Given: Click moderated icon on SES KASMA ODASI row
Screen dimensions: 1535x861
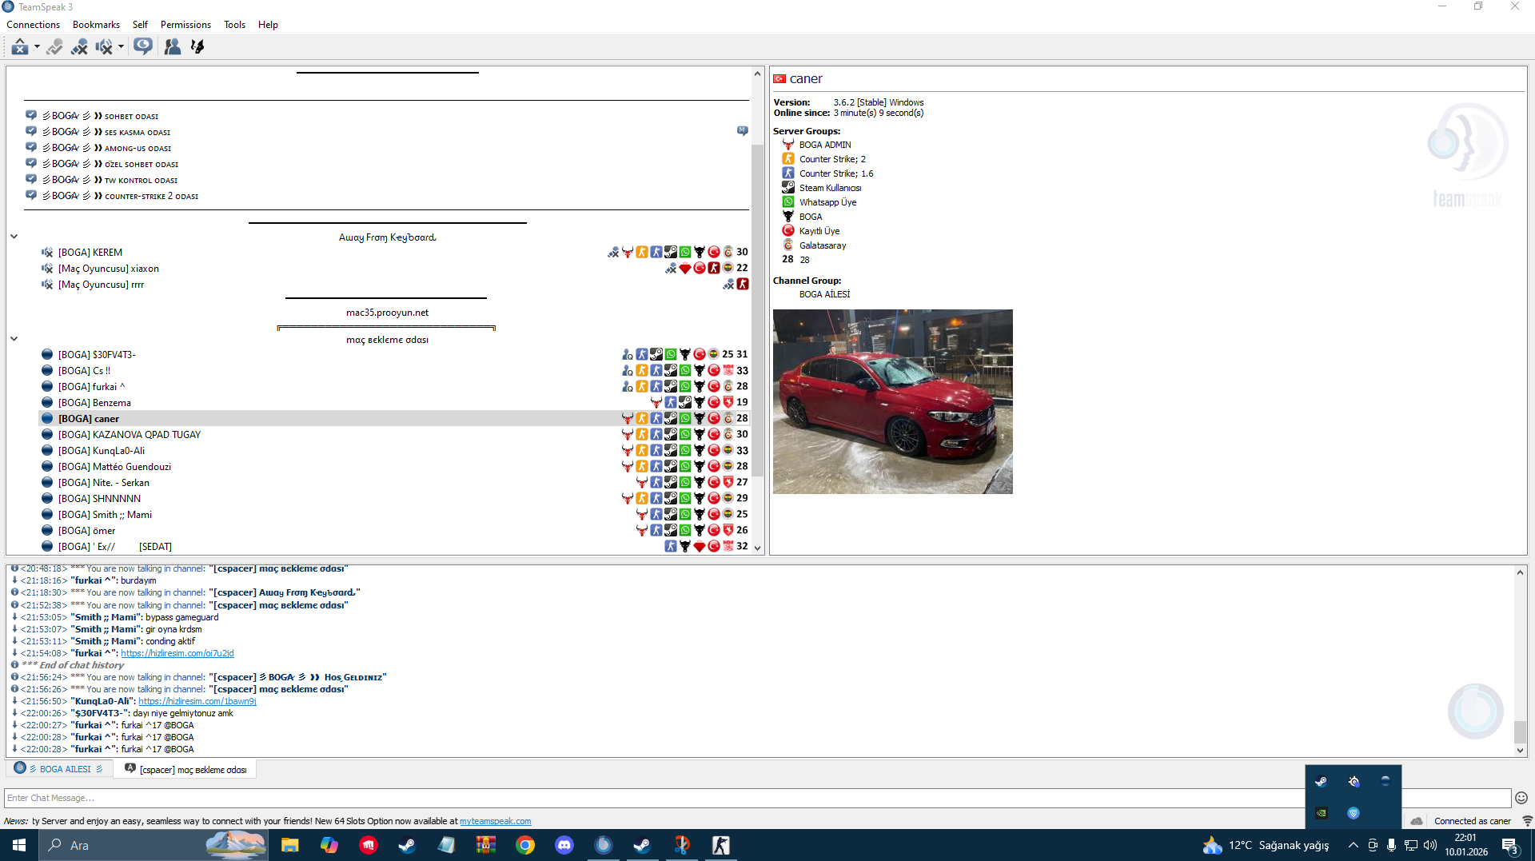Looking at the screenshot, I should [742, 131].
